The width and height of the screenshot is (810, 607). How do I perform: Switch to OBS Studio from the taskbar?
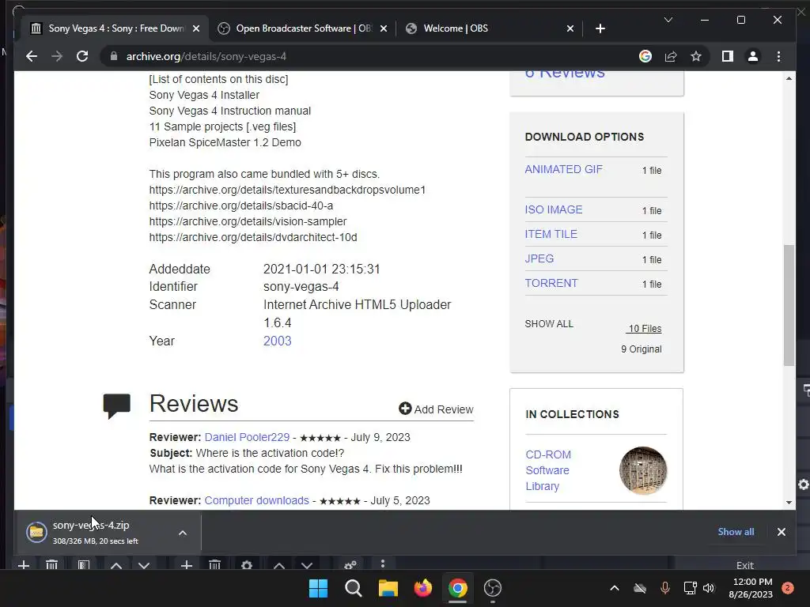[492, 588]
